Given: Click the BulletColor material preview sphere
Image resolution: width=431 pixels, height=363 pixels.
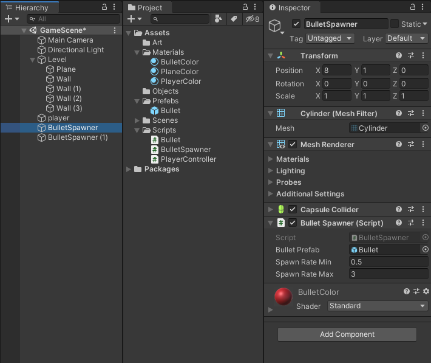Looking at the screenshot, I should pyautogui.click(x=283, y=297).
